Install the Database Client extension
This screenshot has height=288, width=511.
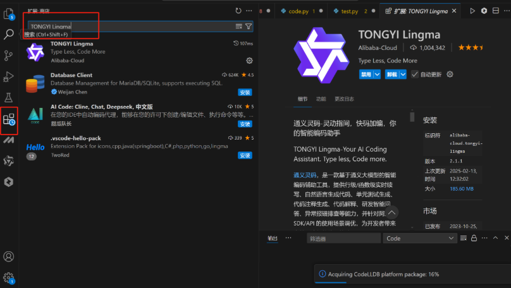[245, 92]
